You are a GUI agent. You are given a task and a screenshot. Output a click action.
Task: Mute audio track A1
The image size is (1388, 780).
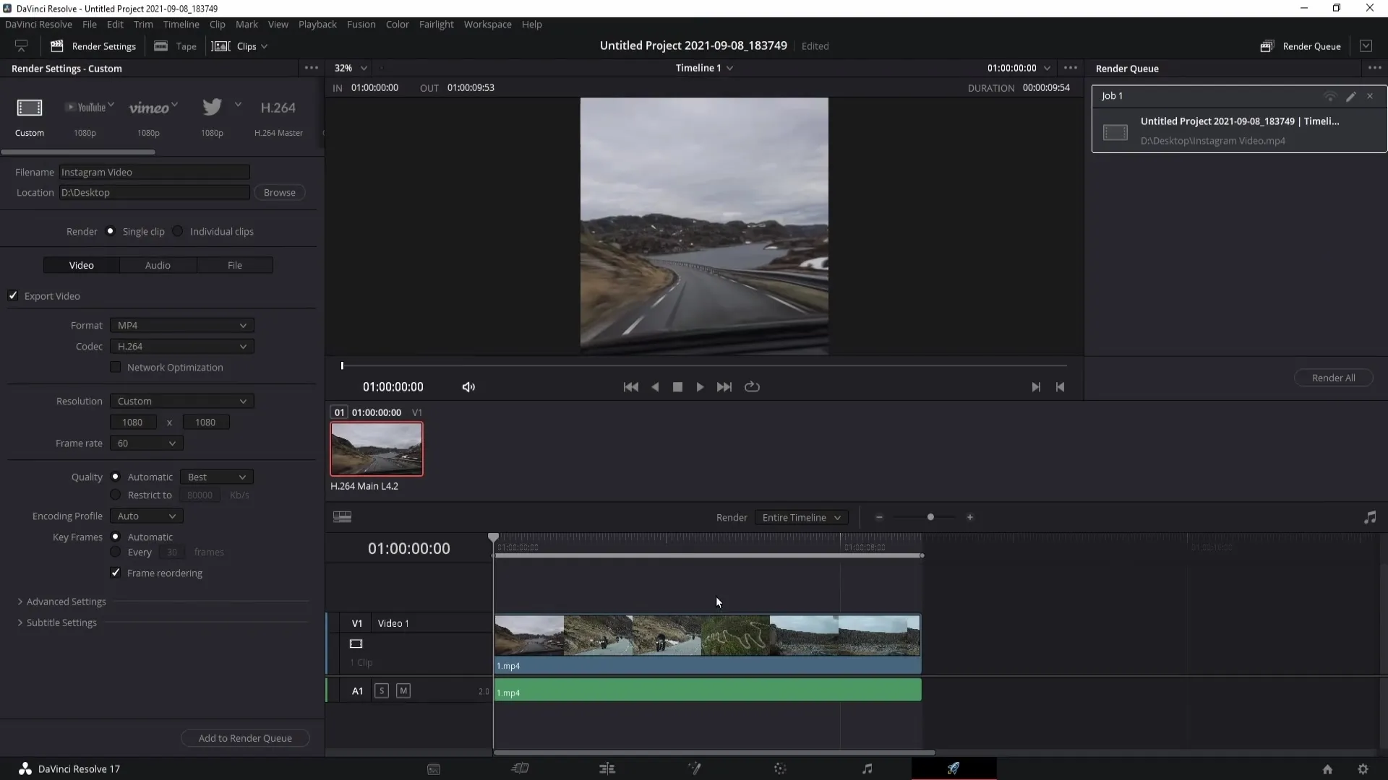pyautogui.click(x=403, y=691)
